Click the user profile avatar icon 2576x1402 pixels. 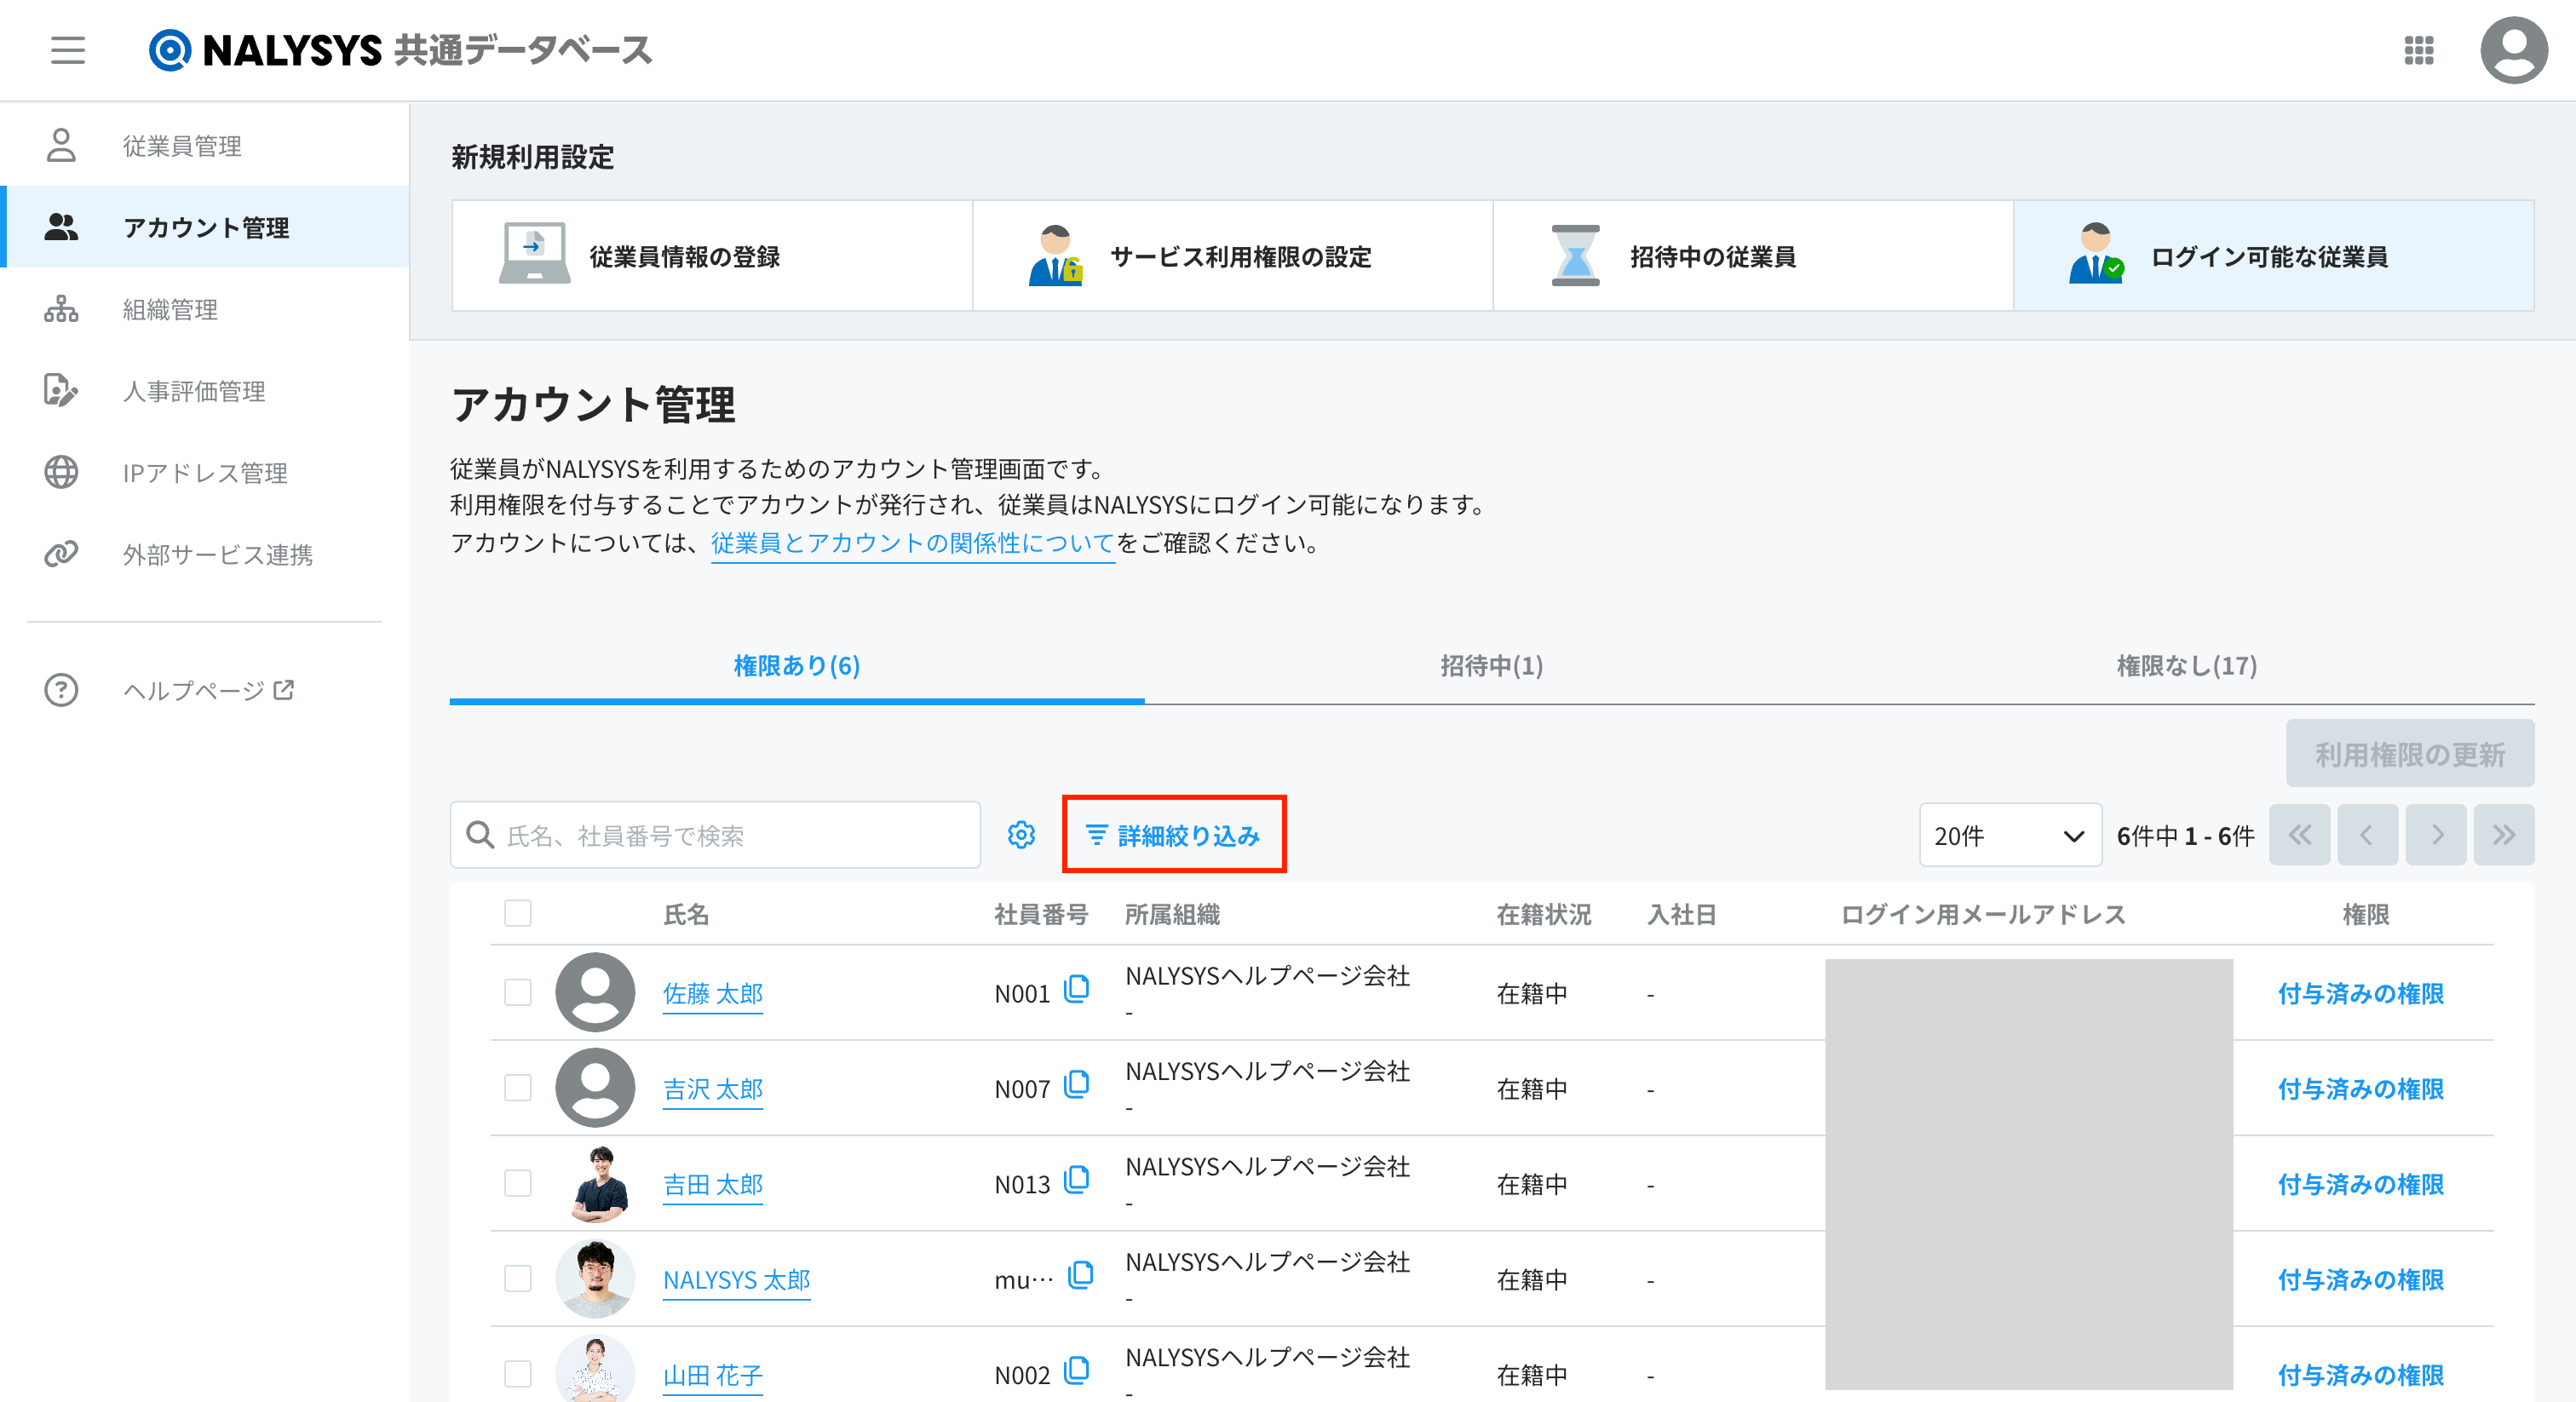click(x=2513, y=50)
